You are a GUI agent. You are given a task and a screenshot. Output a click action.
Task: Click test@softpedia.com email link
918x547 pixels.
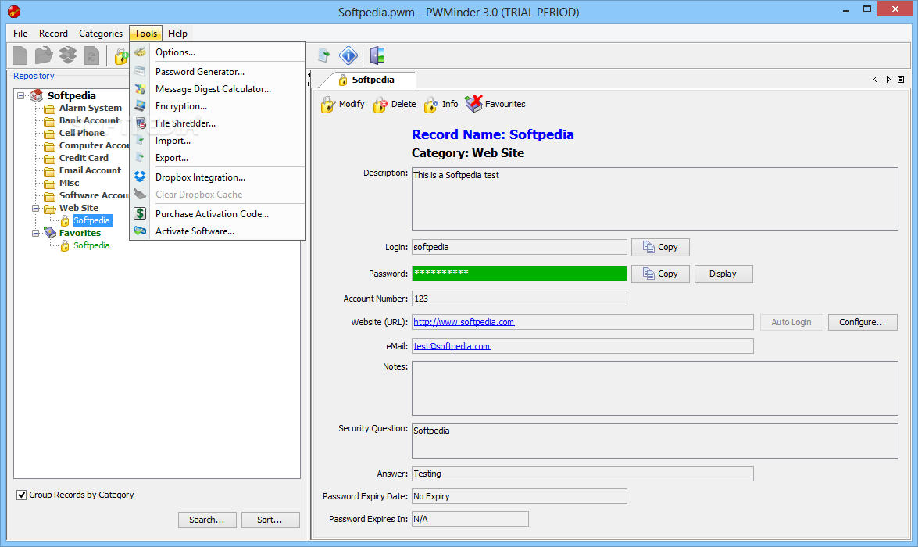point(452,346)
